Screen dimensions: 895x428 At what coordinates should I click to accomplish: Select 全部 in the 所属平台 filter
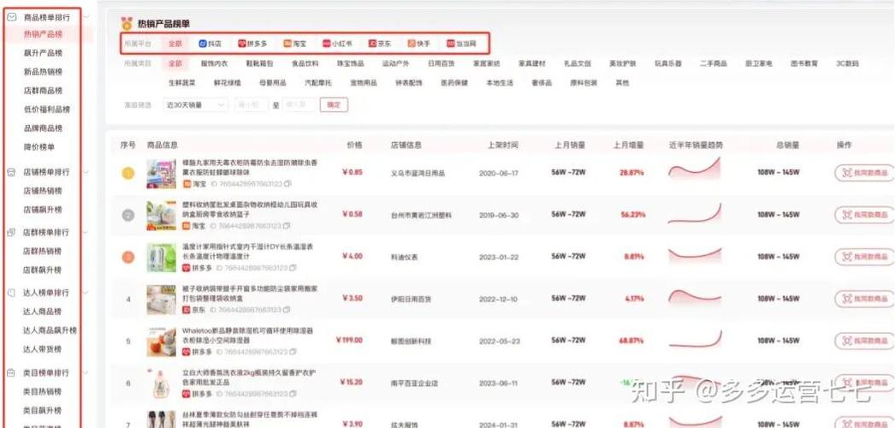pos(175,44)
